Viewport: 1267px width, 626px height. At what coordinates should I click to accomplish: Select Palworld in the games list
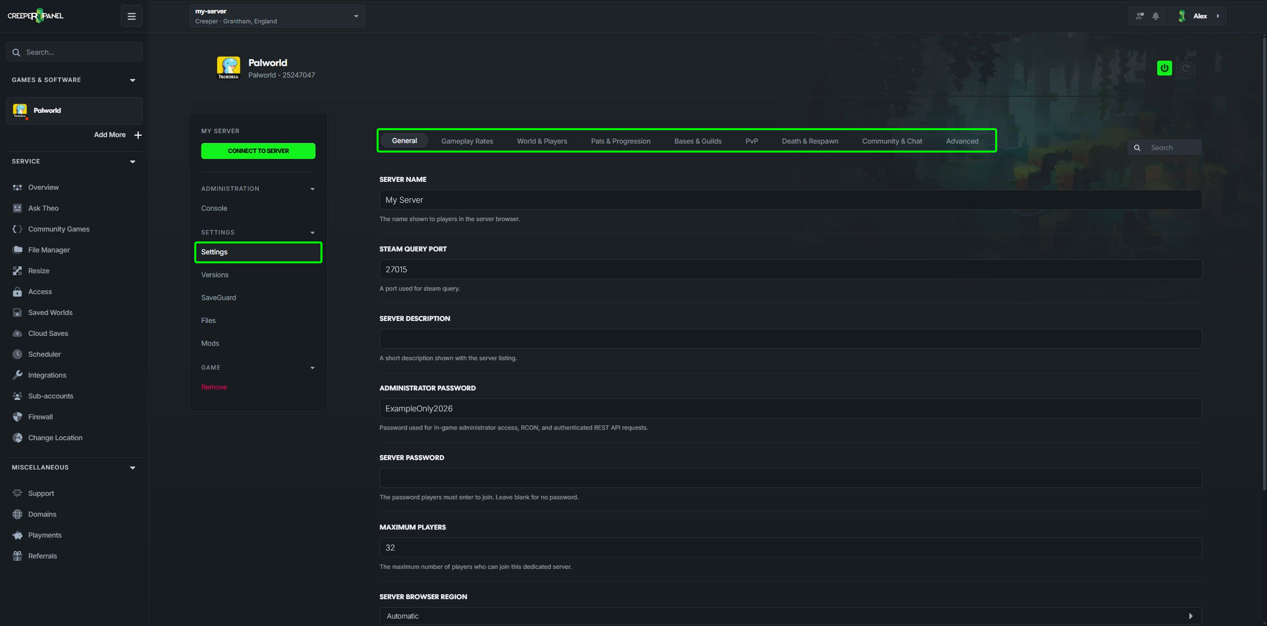pyautogui.click(x=75, y=111)
